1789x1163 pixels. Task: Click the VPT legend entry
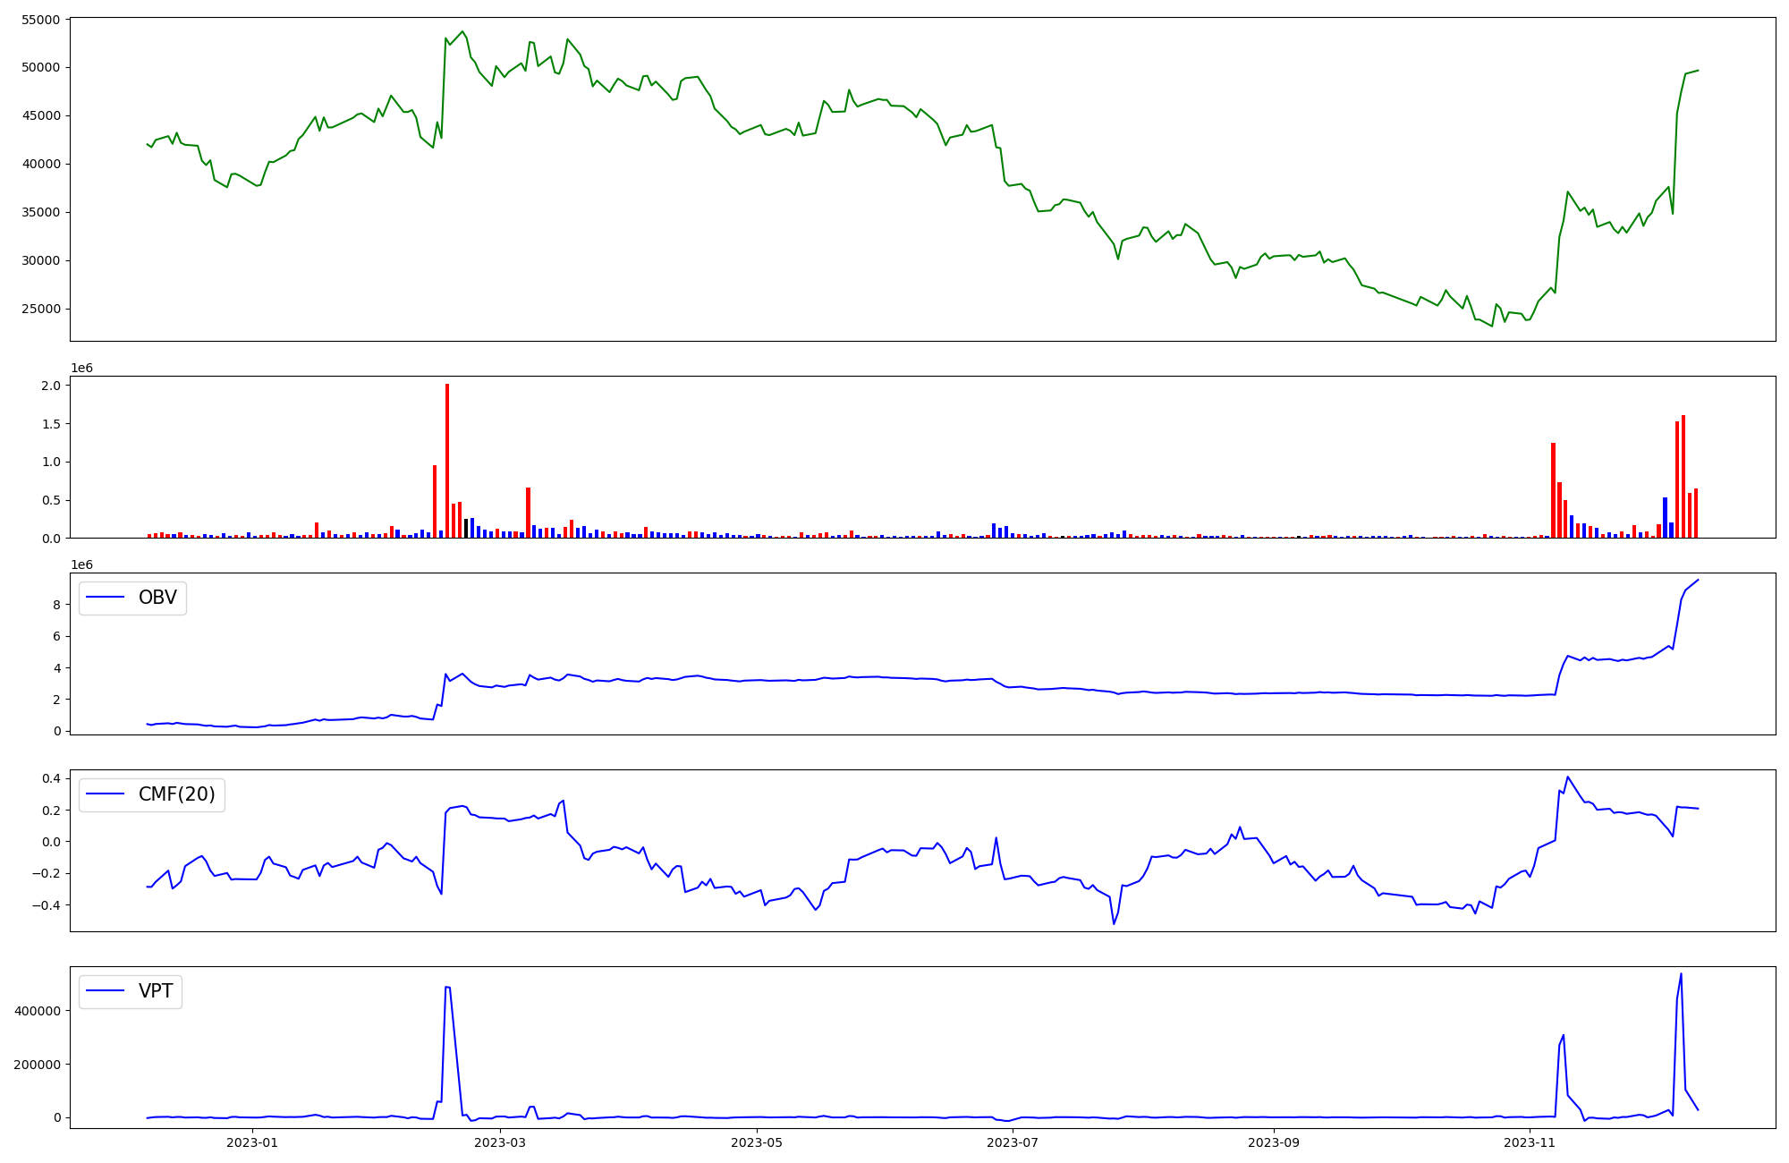click(x=155, y=991)
